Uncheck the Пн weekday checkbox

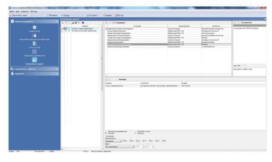[124, 141]
